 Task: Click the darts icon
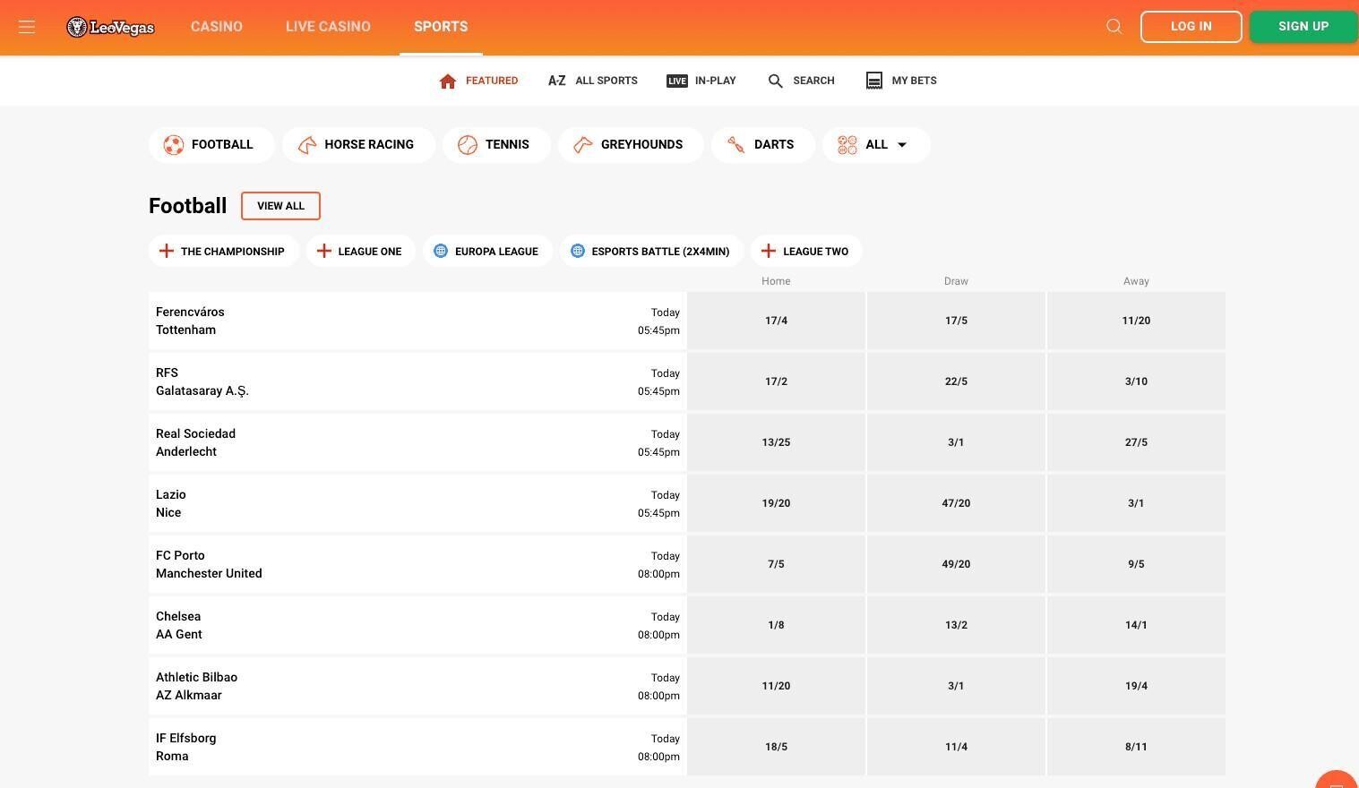pos(736,145)
